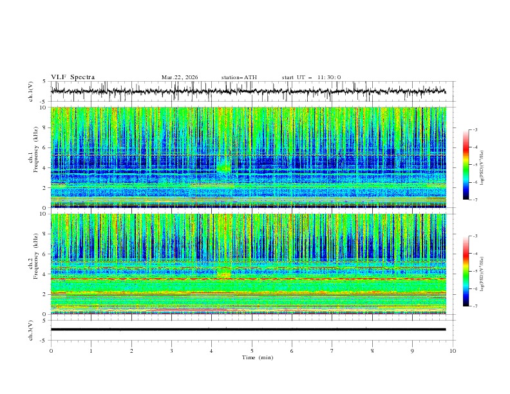The image size is (510, 394).
Task: Click the 'Time (min)' axis title
Action: pyautogui.click(x=258, y=357)
